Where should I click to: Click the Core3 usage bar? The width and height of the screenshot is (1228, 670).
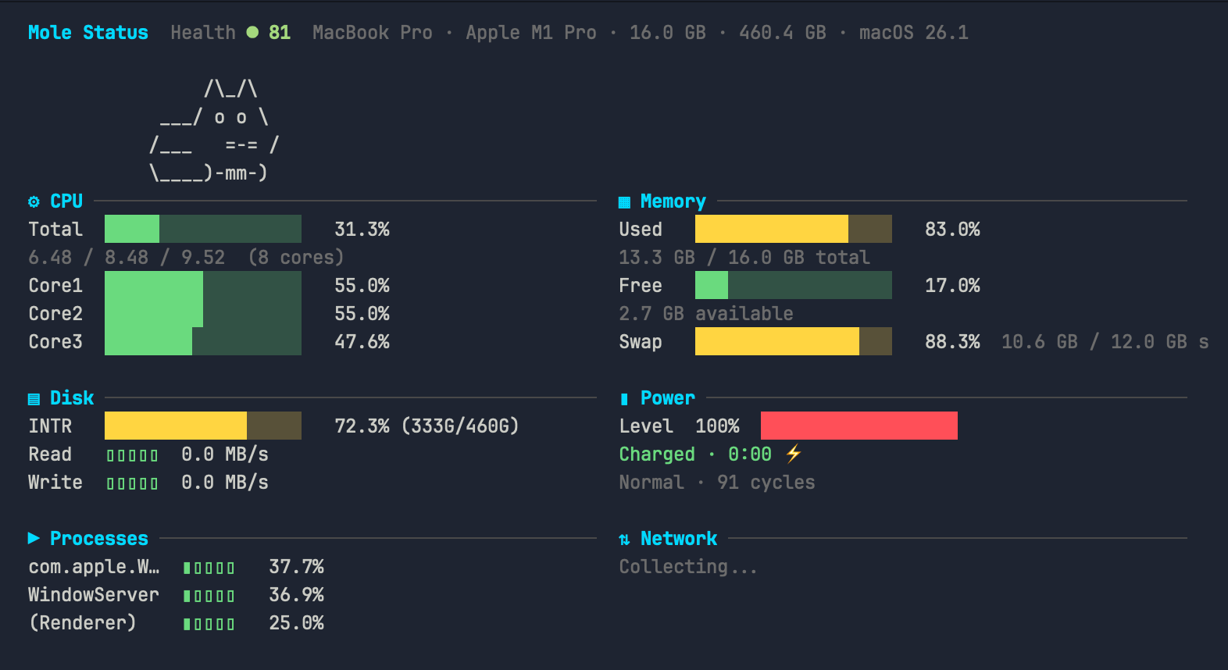coord(202,341)
